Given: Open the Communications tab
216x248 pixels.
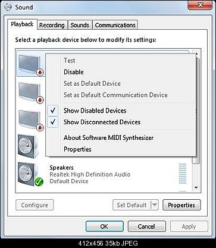Looking at the screenshot, I should (115, 25).
